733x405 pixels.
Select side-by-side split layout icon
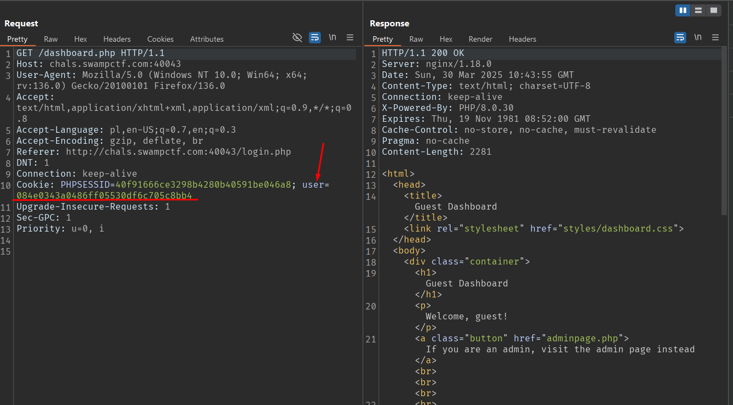[682, 10]
